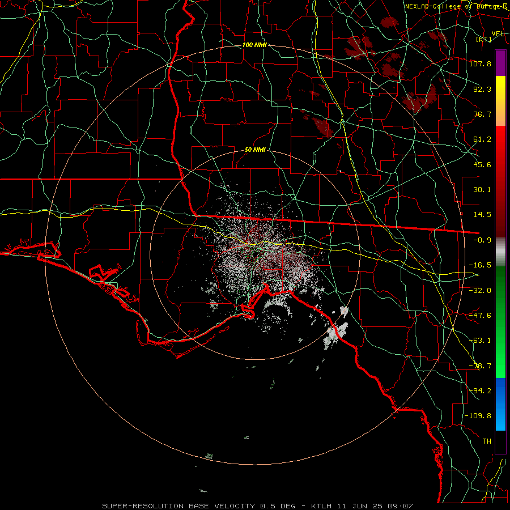Click the -0.9 velocity scale value

click(482, 240)
